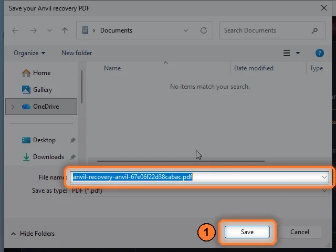Select Documents in the address bar
The height and width of the screenshot is (252, 336).
(116, 30)
